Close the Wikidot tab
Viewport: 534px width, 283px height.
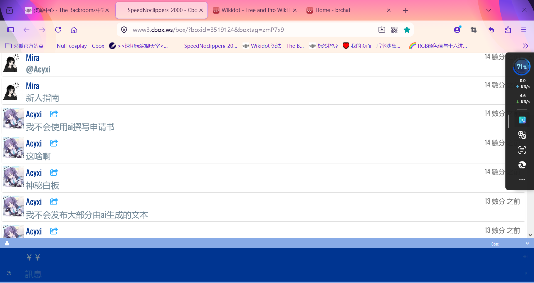coord(295,10)
